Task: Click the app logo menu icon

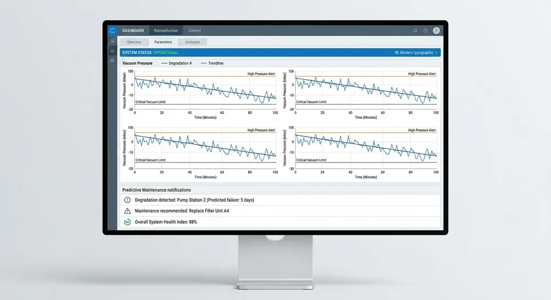Action: [112, 30]
